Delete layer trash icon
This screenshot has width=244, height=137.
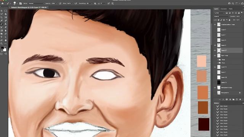coord(240,99)
